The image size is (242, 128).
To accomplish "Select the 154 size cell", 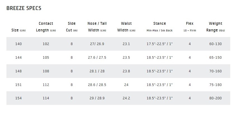I will [18, 98].
